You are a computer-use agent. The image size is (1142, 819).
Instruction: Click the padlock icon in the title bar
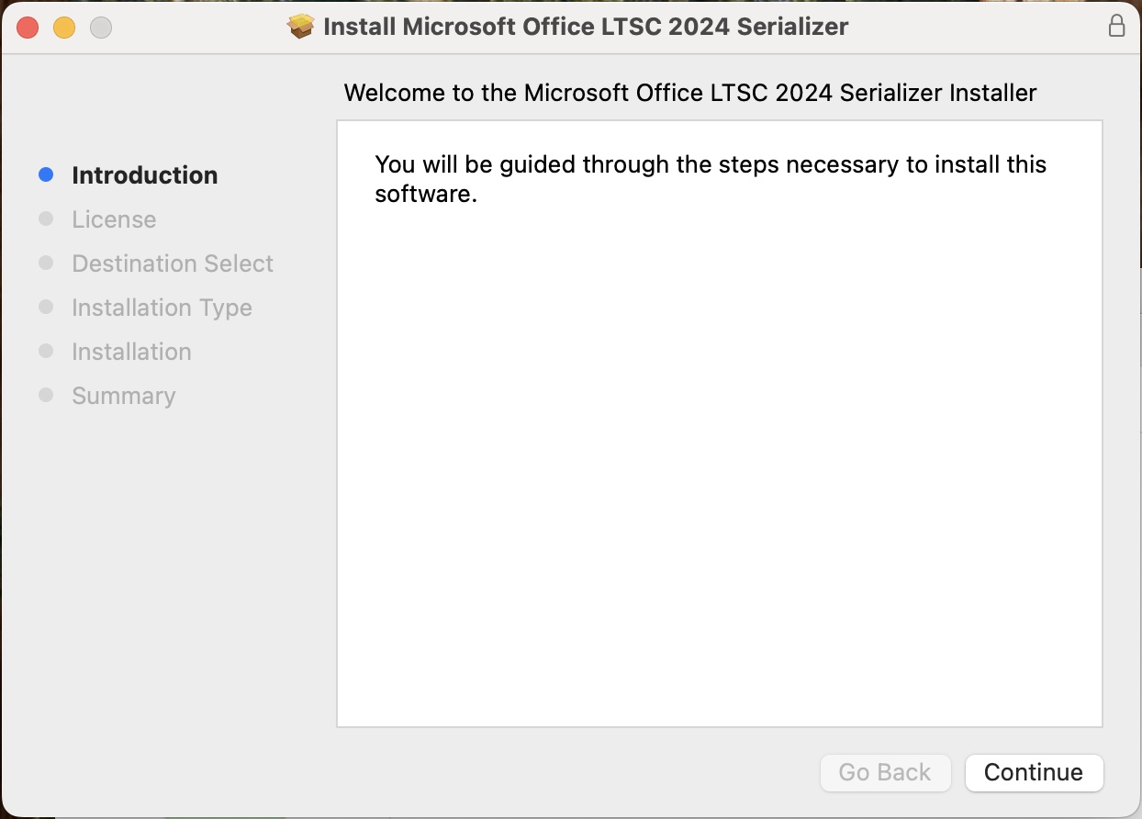click(x=1116, y=26)
